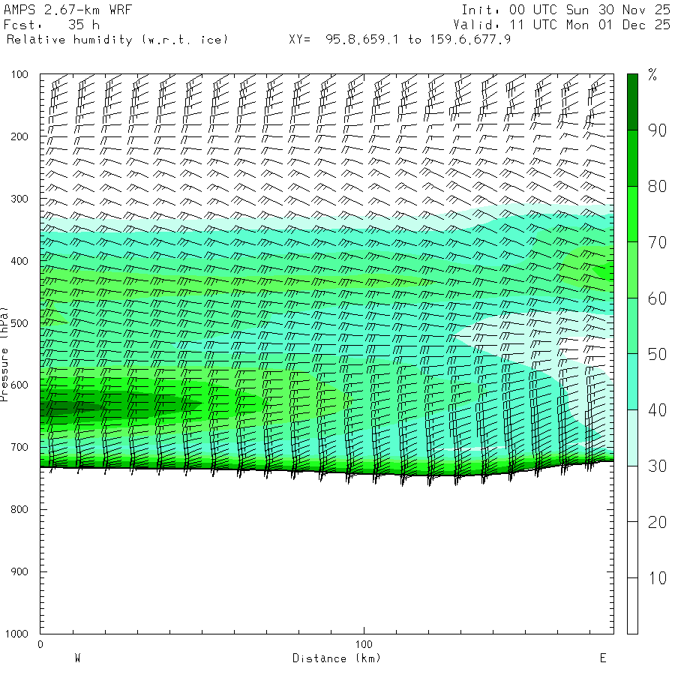Click the pressure-axis label '100' at top
This screenshot has width=675, height=675.
point(19,74)
